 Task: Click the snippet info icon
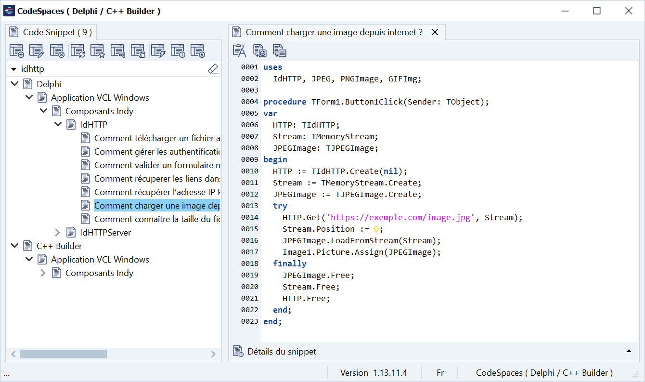click(x=178, y=51)
